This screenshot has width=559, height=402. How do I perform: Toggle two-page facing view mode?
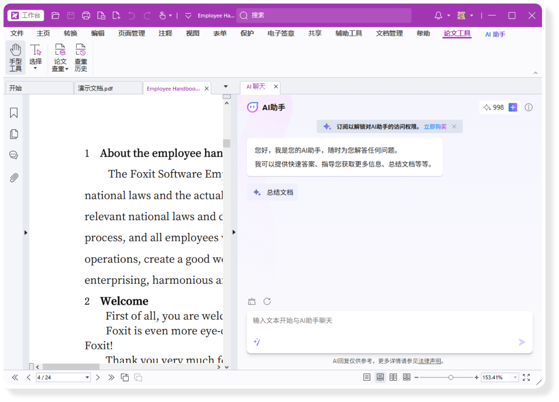point(393,377)
